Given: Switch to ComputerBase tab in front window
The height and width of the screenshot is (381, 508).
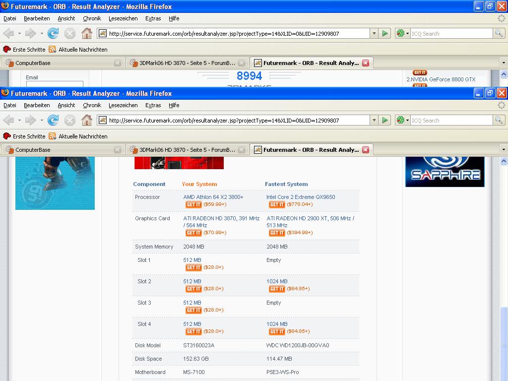Looking at the screenshot, I should 63,150.
